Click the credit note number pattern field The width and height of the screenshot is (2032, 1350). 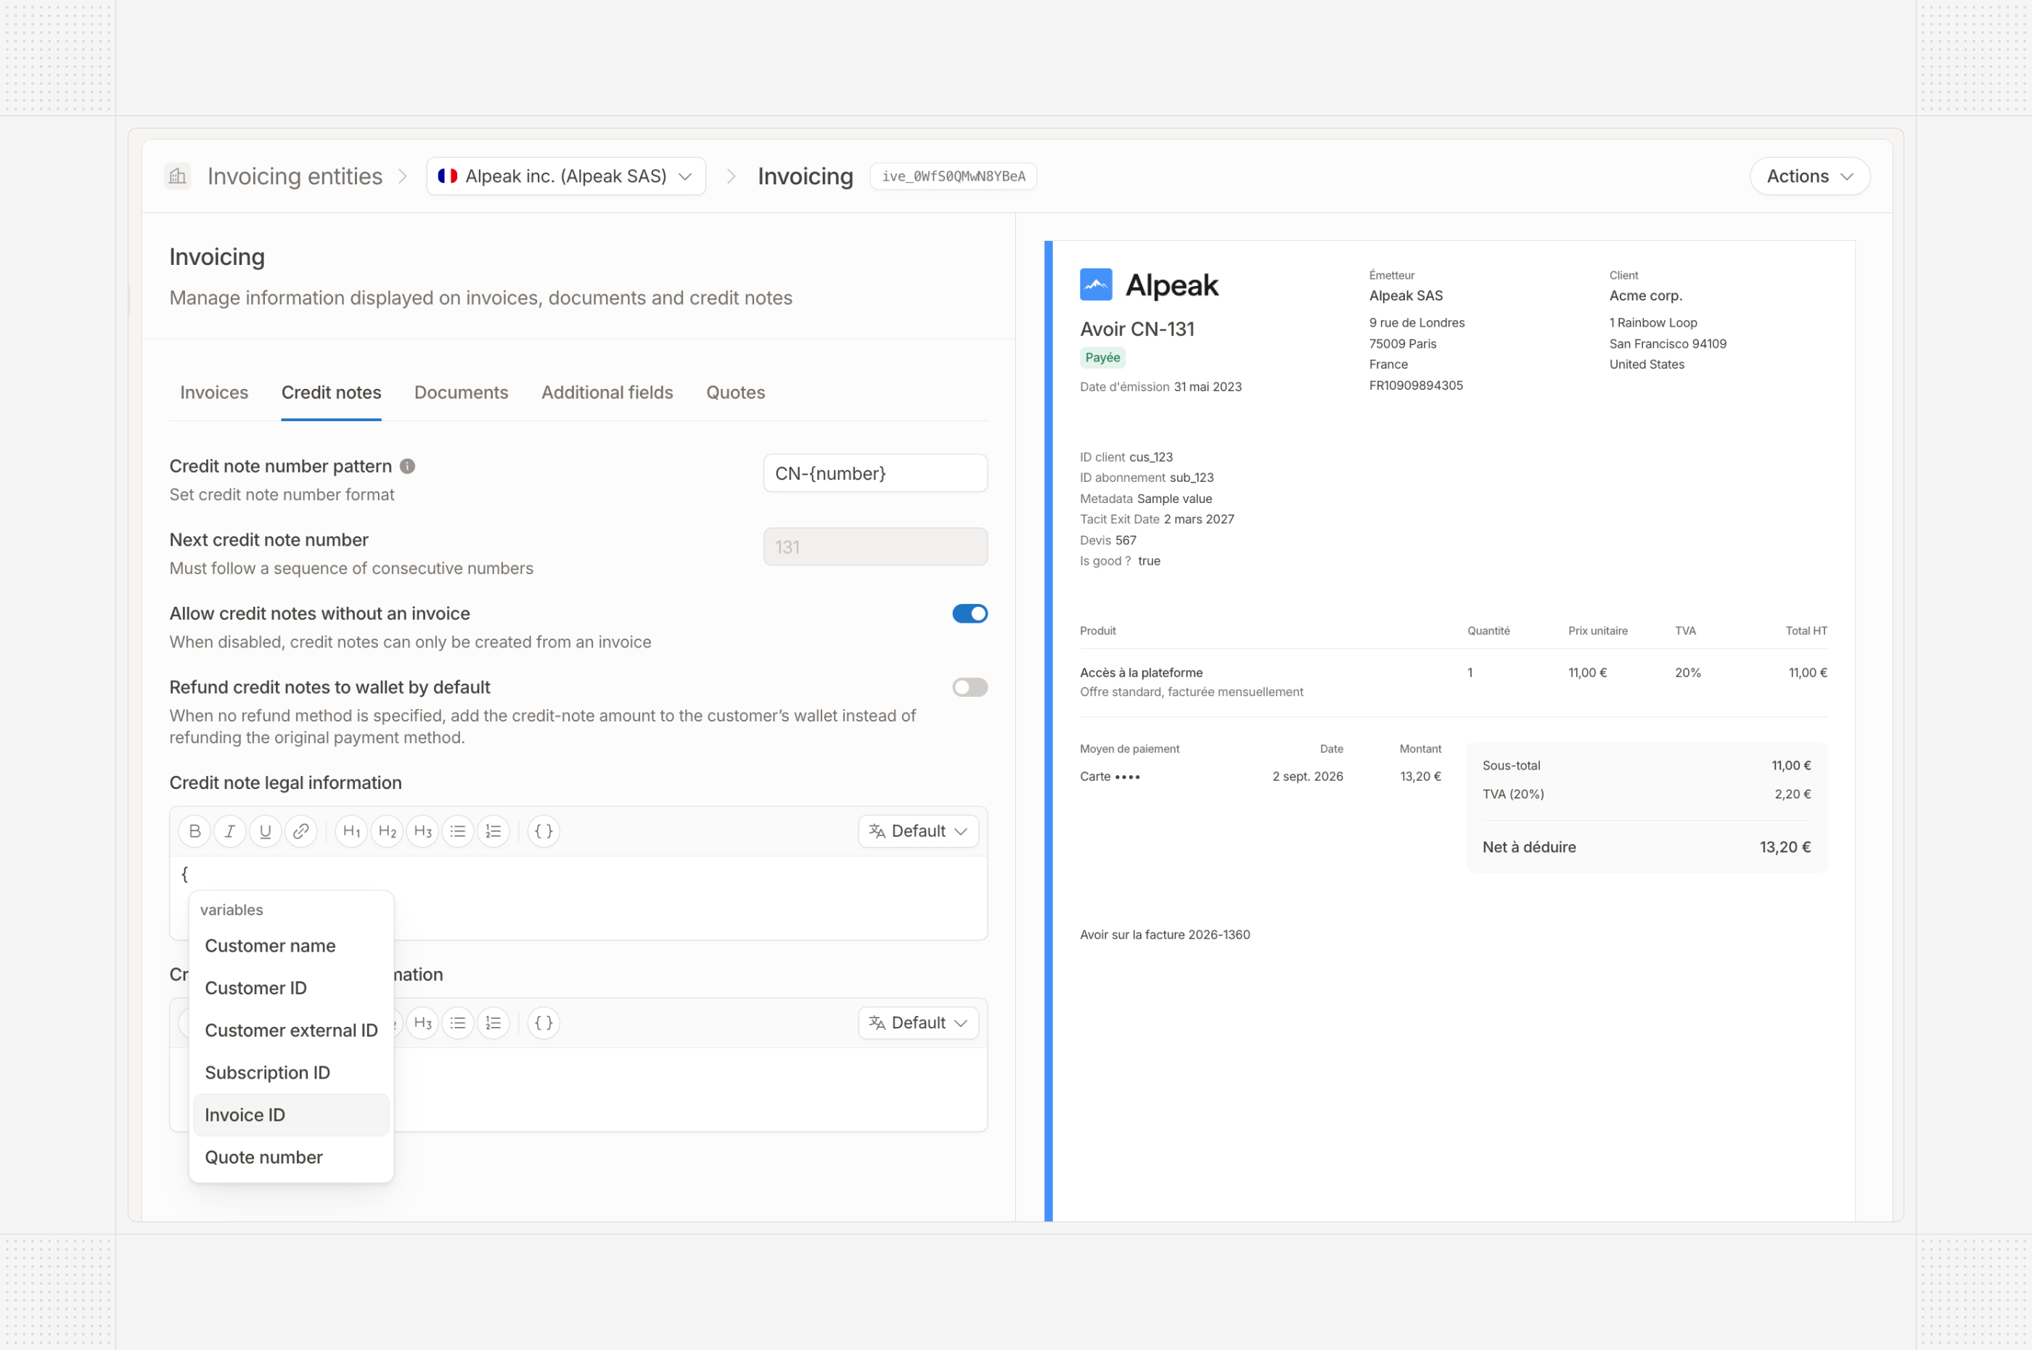click(x=875, y=473)
